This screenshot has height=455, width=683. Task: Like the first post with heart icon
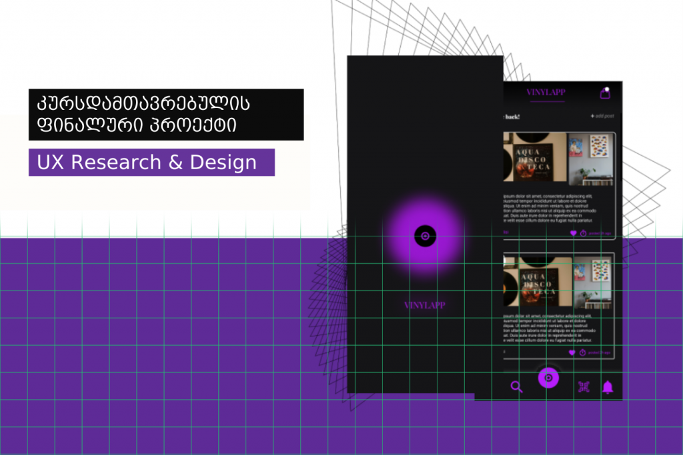[x=572, y=232]
